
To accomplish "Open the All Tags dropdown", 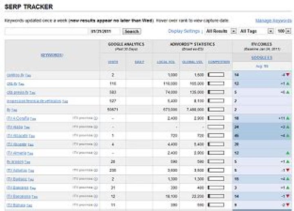I will coord(256,31).
